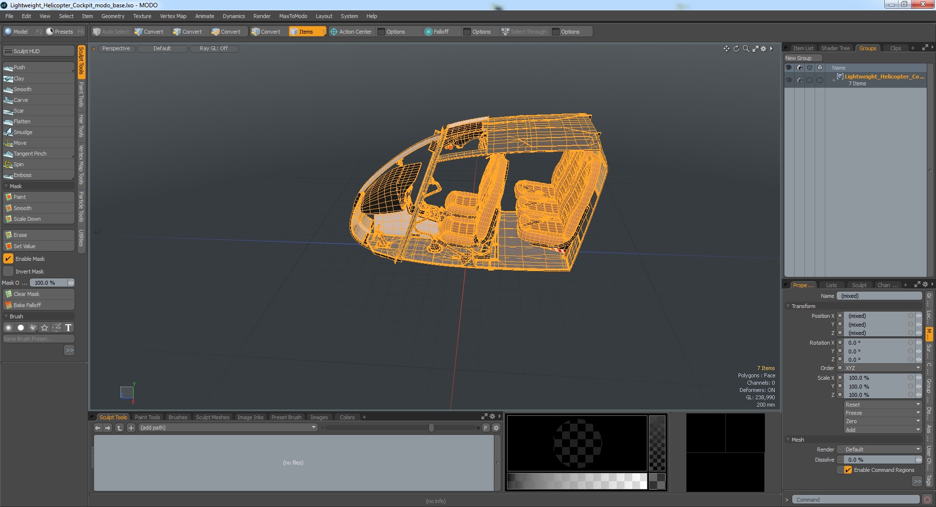
Task: Go back in the preset browser
Action: click(97, 428)
